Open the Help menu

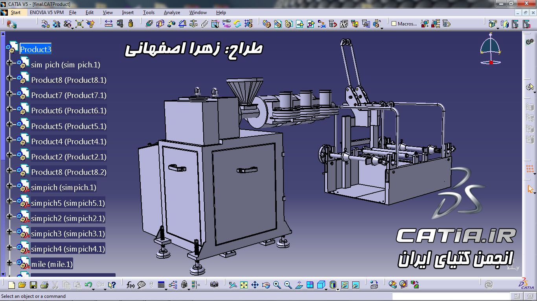point(221,13)
